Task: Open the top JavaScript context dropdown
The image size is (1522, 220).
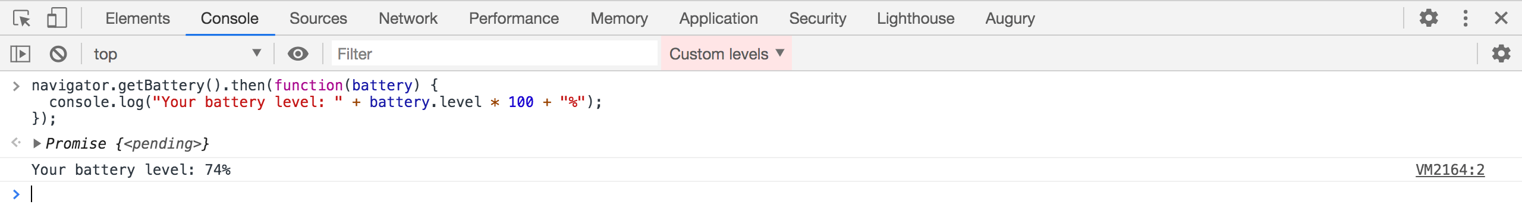Action: [177, 54]
